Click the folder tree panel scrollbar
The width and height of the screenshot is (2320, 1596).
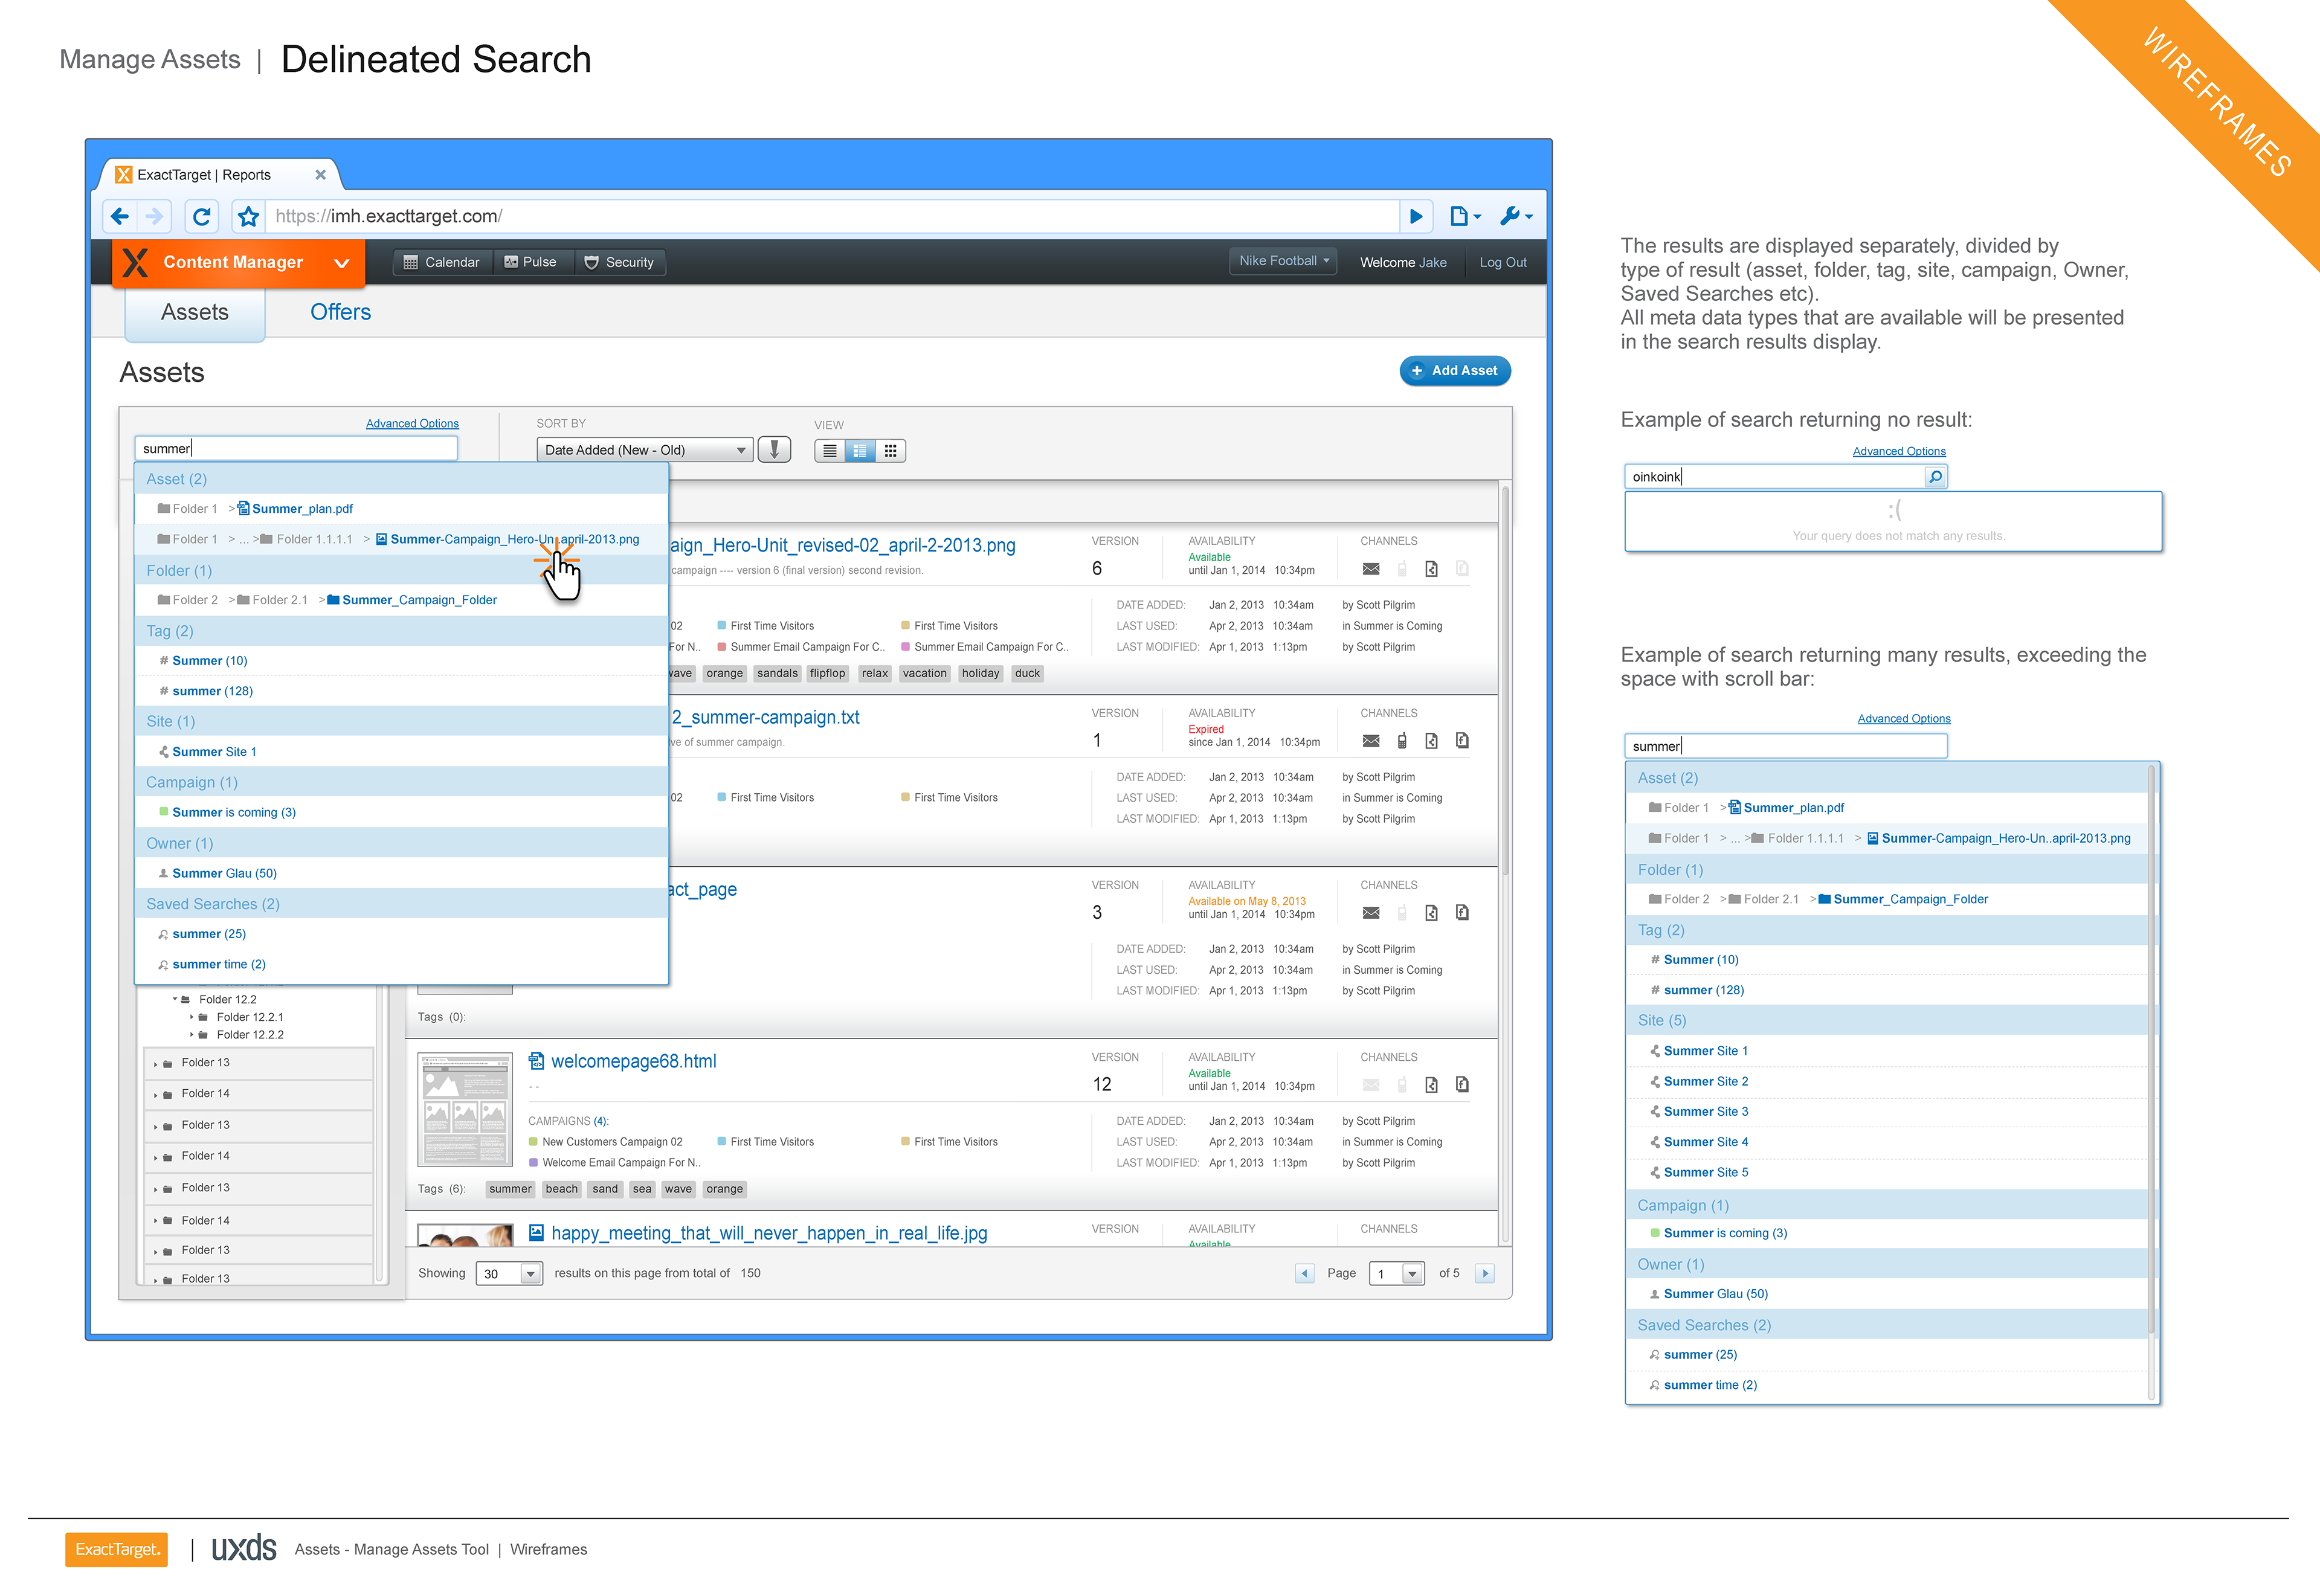click(x=380, y=1134)
